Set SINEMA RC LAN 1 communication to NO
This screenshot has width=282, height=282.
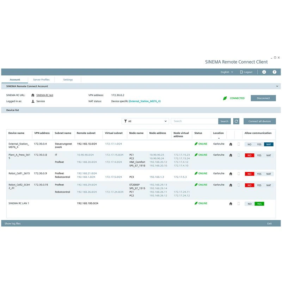click(250, 204)
